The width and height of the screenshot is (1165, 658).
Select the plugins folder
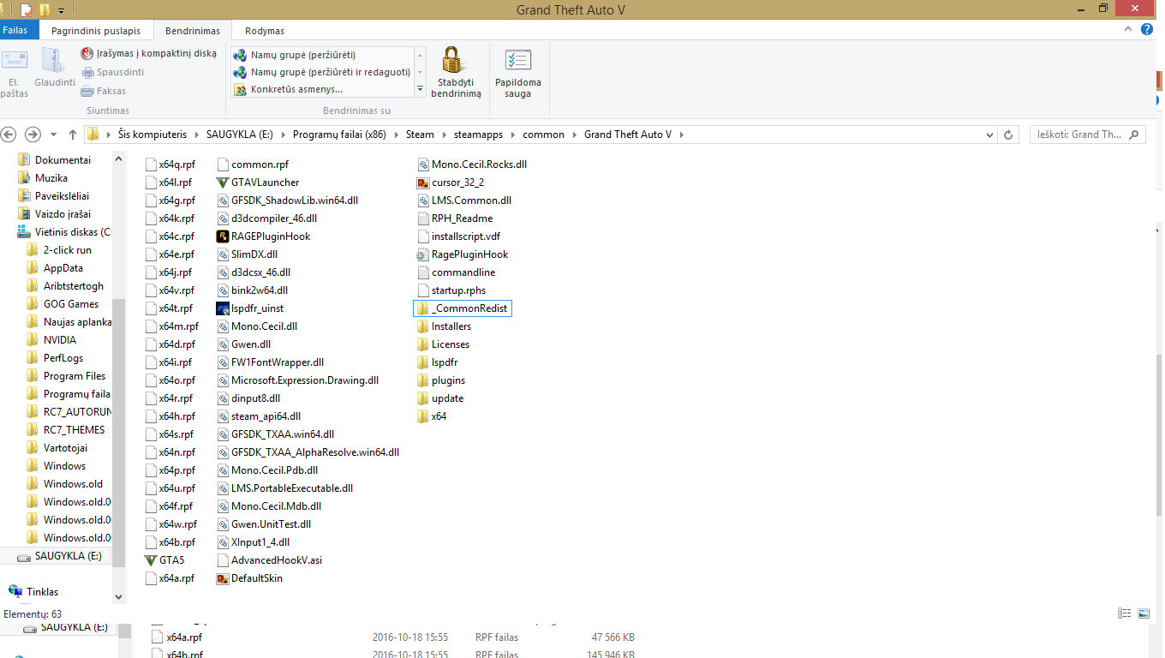441,380
